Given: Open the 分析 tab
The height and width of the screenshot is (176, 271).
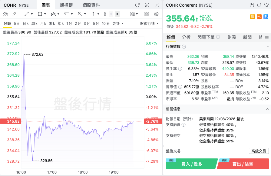Looking at the screenshot, I should 186,37.
